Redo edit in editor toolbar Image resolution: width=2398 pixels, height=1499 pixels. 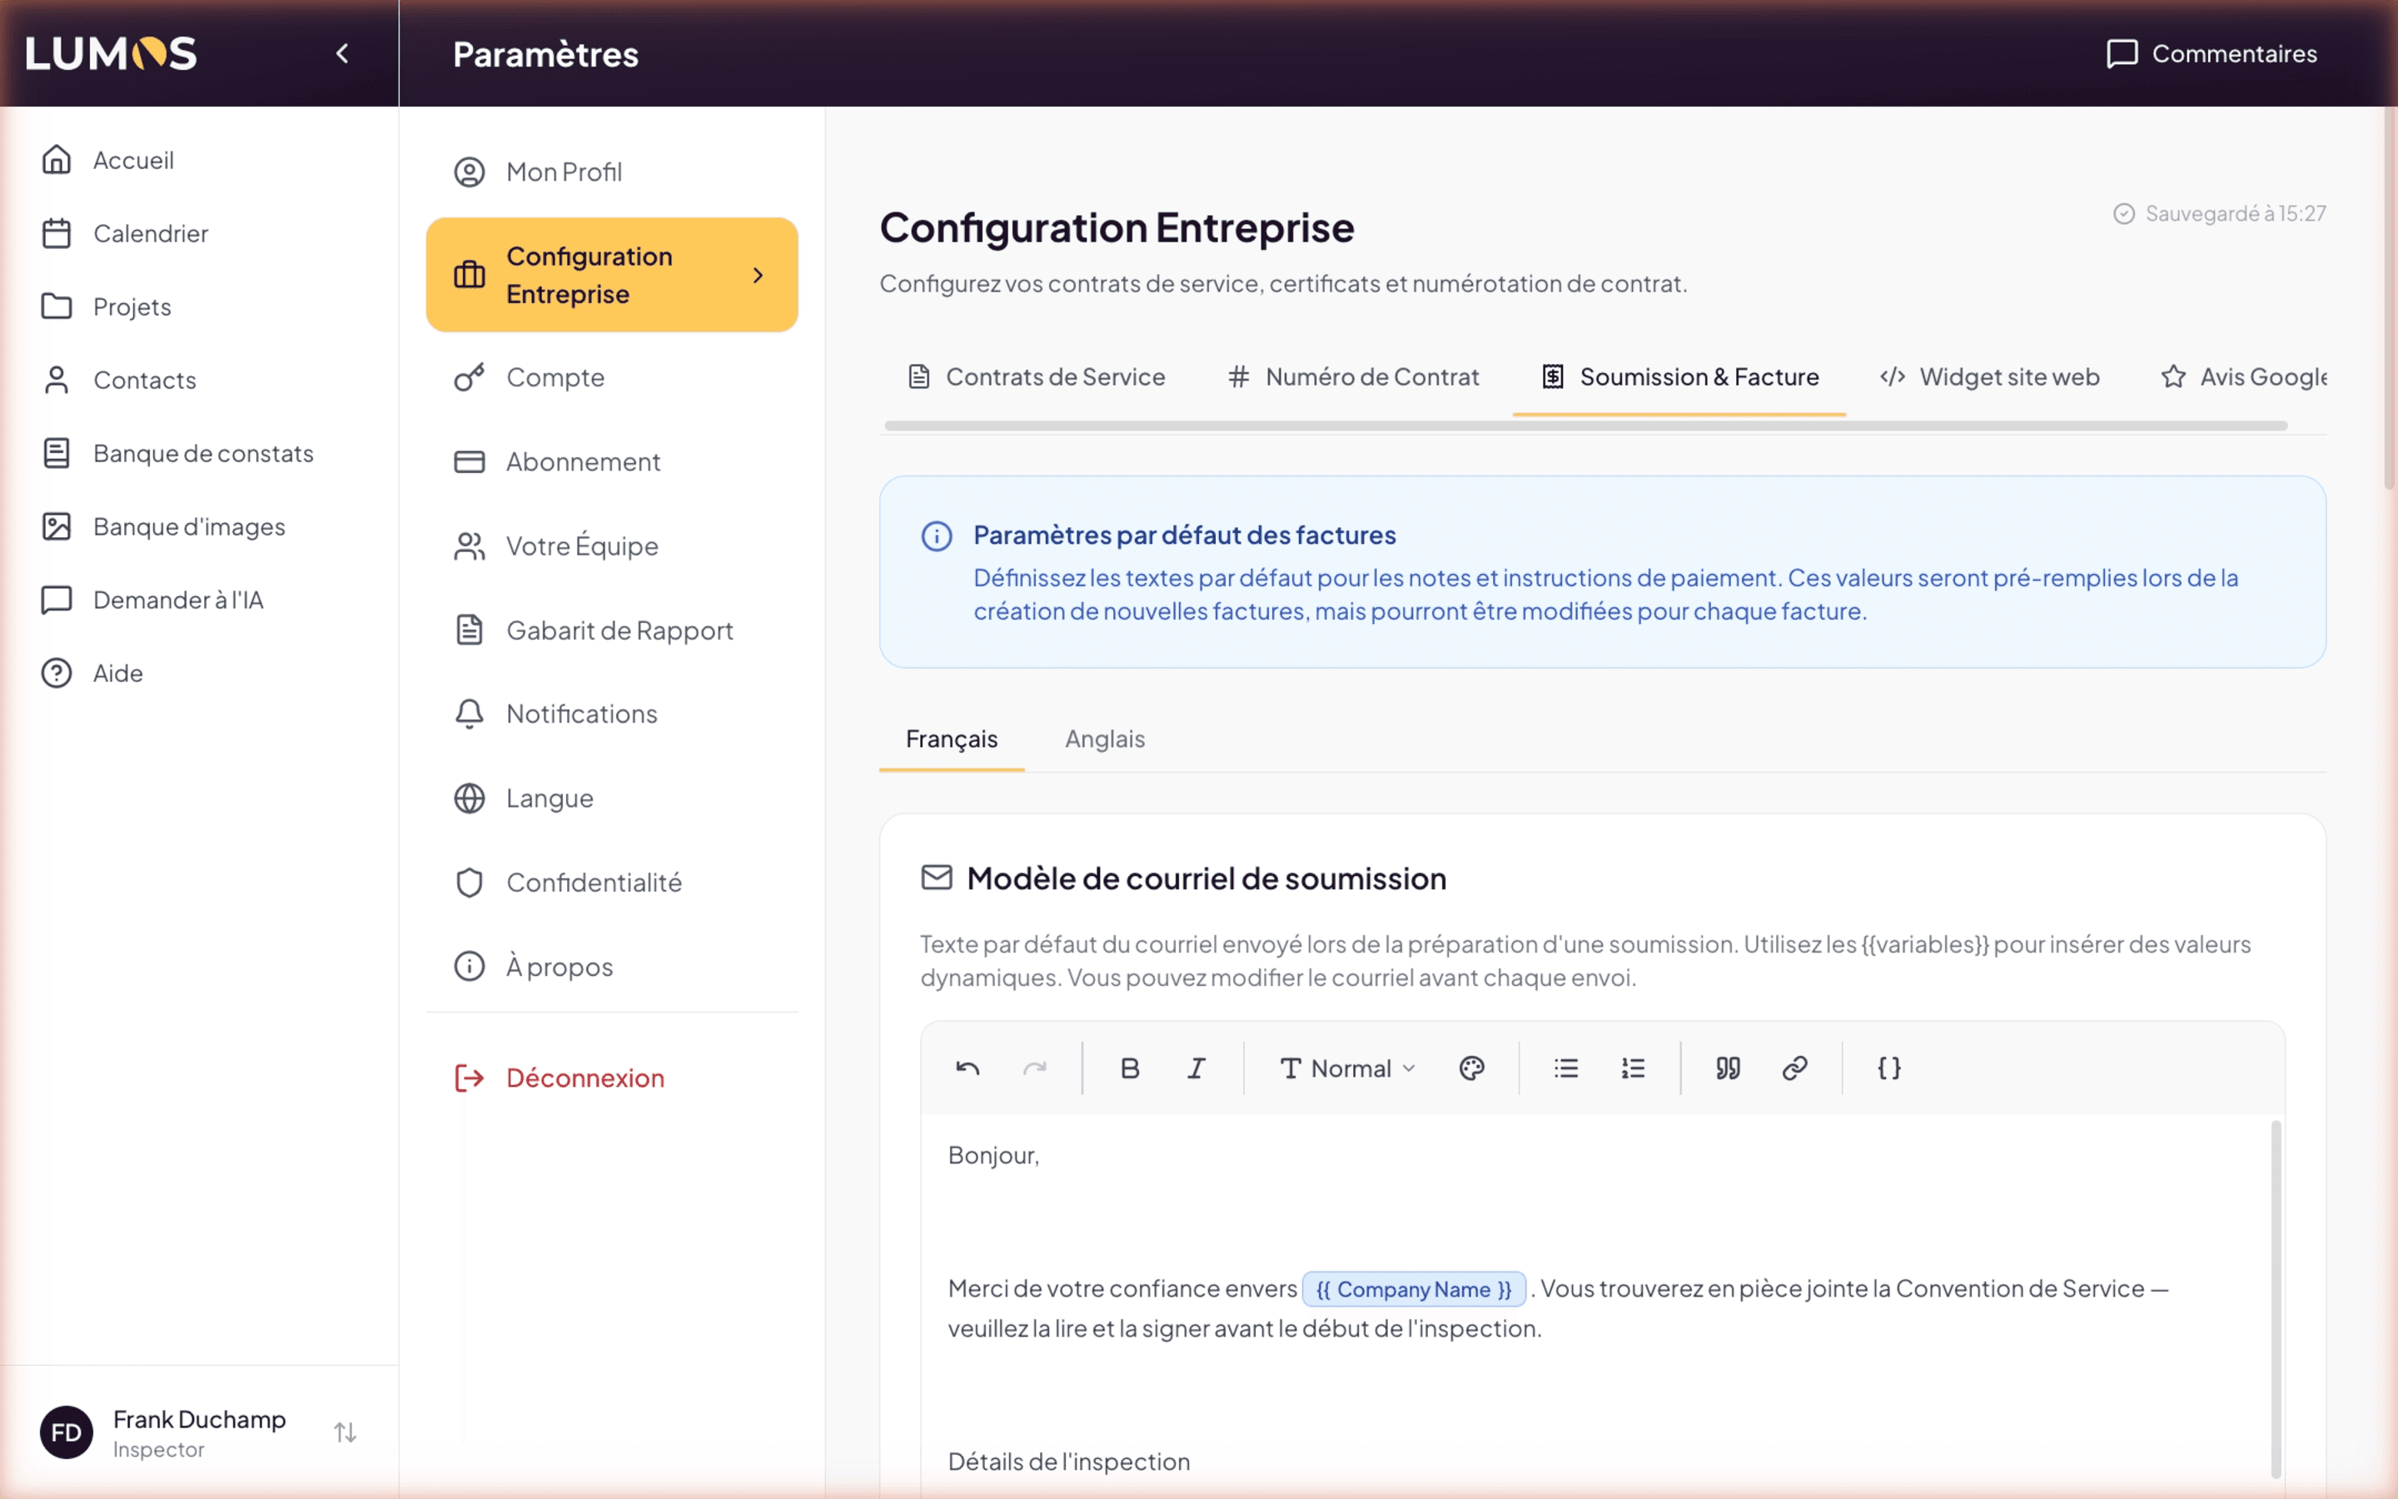tap(1034, 1068)
